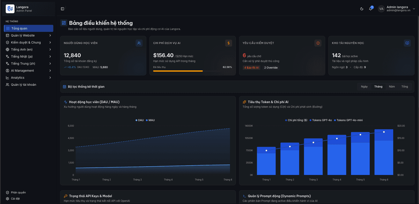Click the terminal icon on Quản lý Prompt động
The width and height of the screenshot is (419, 204).
[244, 196]
